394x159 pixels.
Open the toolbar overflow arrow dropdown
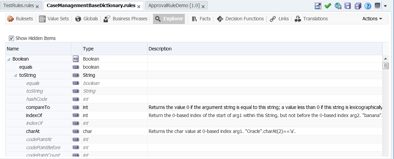pyautogui.click(x=385, y=6)
